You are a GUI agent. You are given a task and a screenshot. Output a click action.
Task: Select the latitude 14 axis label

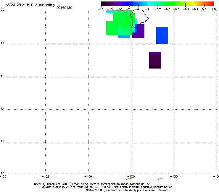2,109
